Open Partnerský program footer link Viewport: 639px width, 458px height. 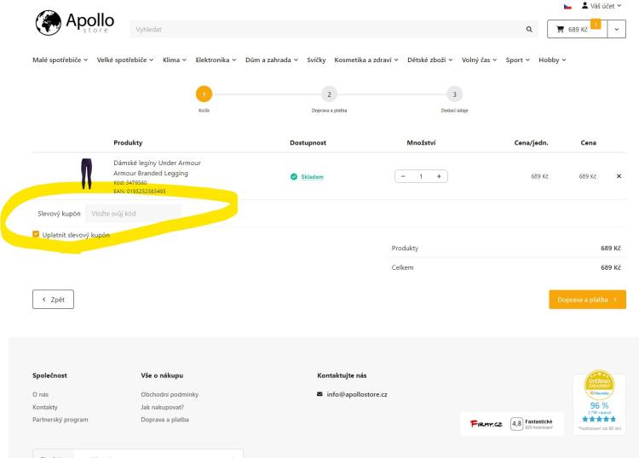pos(60,420)
